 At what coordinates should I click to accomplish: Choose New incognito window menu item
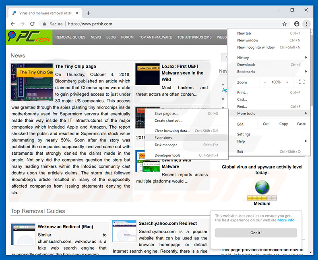click(x=256, y=47)
